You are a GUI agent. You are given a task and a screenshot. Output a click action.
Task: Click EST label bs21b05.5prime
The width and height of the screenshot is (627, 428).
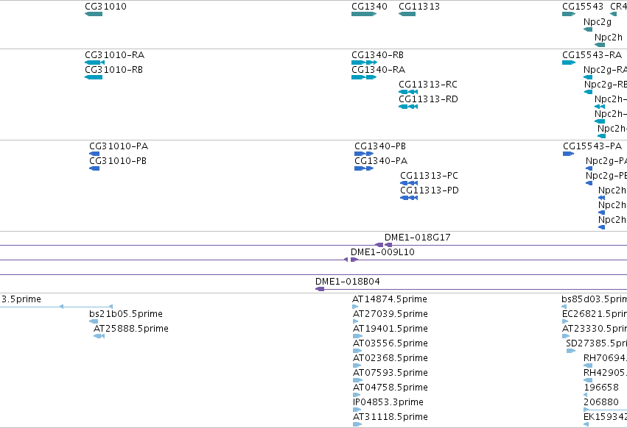click(126, 314)
